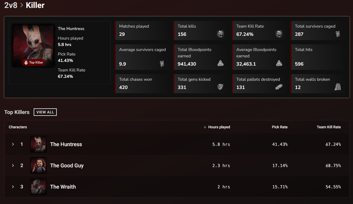
Task: Click the Total walls broken value 12
Action: (x=298, y=87)
